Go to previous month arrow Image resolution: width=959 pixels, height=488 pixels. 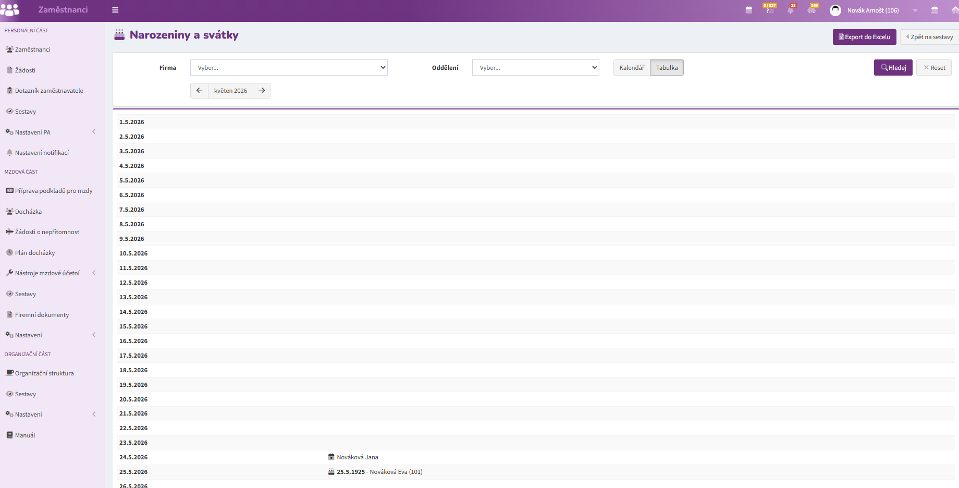point(199,91)
